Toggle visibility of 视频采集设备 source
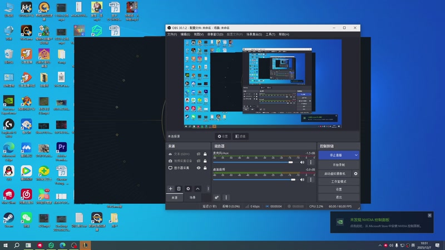 (x=199, y=161)
